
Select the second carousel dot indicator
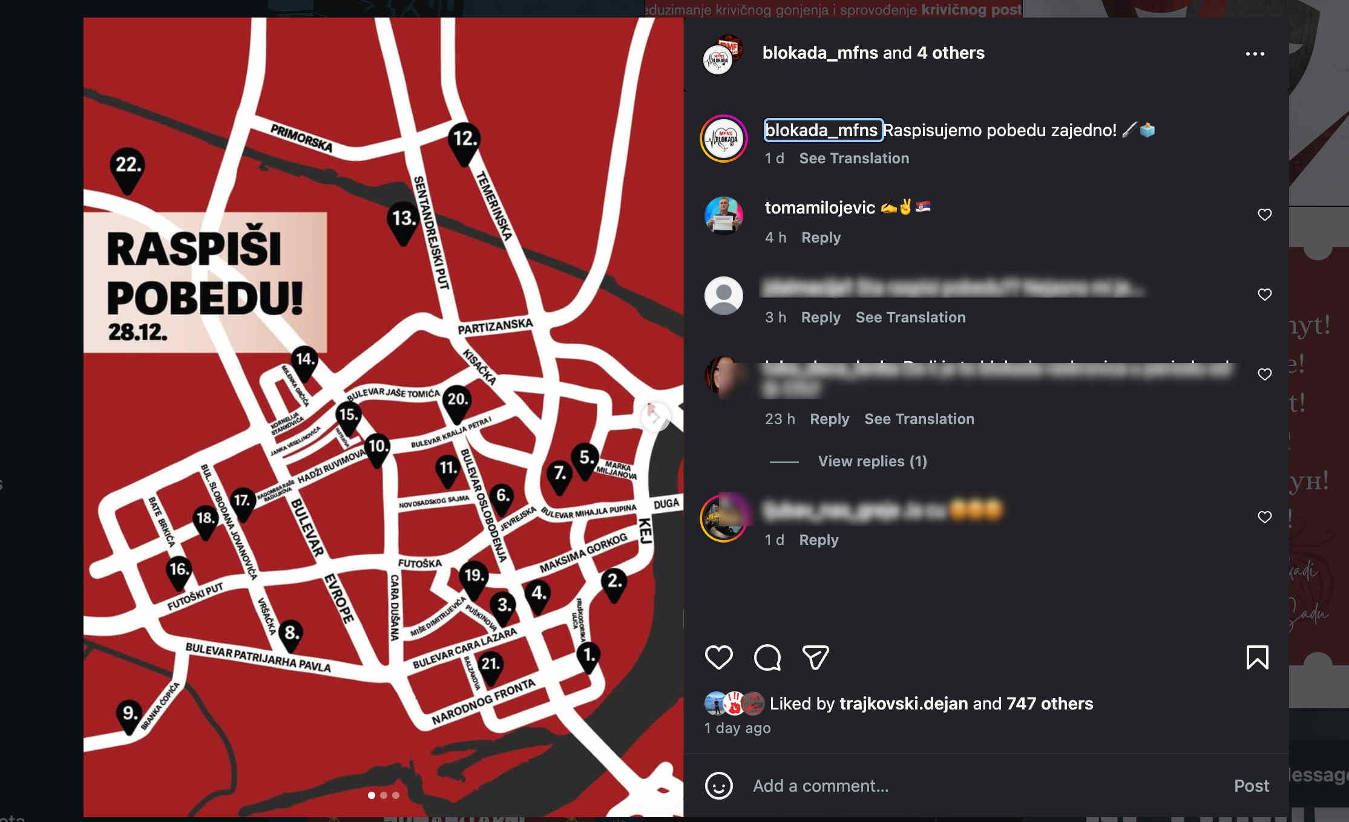coord(384,795)
